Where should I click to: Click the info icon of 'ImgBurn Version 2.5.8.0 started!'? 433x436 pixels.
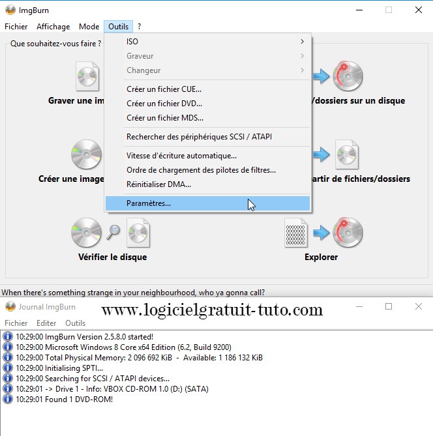(x=8, y=336)
